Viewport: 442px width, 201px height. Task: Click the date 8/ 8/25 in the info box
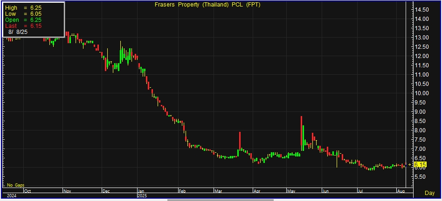pos(18,32)
